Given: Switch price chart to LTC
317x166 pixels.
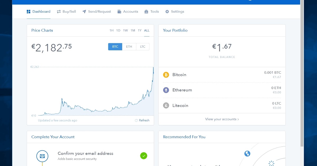Looking at the screenshot, I should pyautogui.click(x=143, y=47).
